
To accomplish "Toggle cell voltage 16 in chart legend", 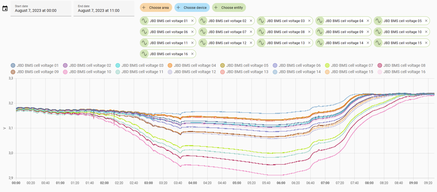I will coord(401,72).
